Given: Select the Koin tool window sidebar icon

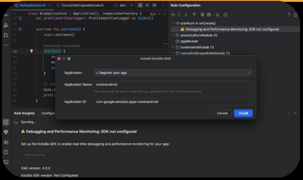Looking at the screenshot, I should (6, 122).
